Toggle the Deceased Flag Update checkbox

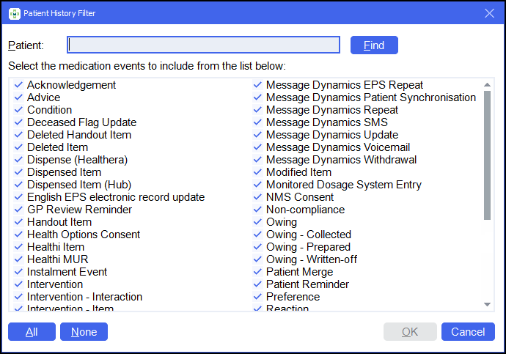(18, 122)
